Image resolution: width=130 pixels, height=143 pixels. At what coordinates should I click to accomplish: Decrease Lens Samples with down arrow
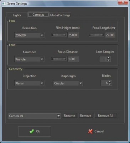click(109, 60)
